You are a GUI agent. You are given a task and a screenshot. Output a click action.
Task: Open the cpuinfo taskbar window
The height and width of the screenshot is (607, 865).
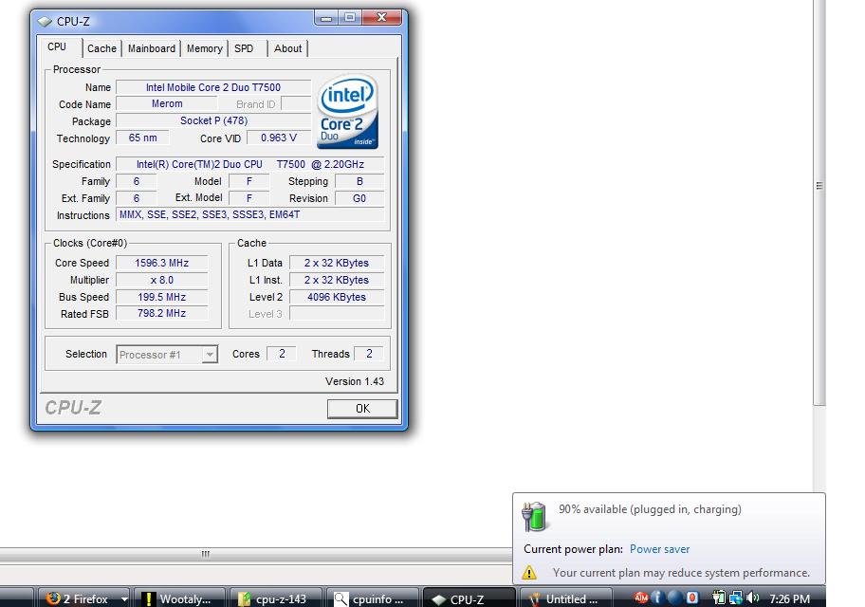point(372,598)
